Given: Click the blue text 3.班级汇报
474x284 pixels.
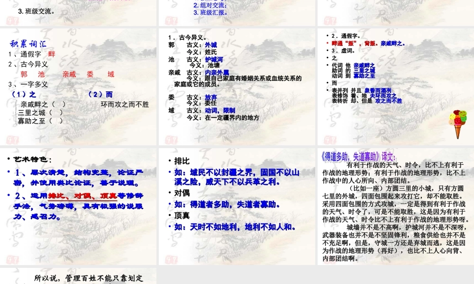Looking at the screenshot, I should 210,13.
